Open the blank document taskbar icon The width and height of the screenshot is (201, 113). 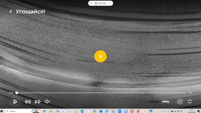click(88, 111)
